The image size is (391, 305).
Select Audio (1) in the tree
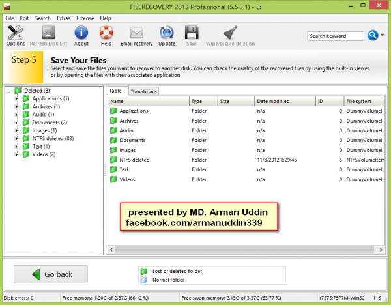click(x=43, y=115)
